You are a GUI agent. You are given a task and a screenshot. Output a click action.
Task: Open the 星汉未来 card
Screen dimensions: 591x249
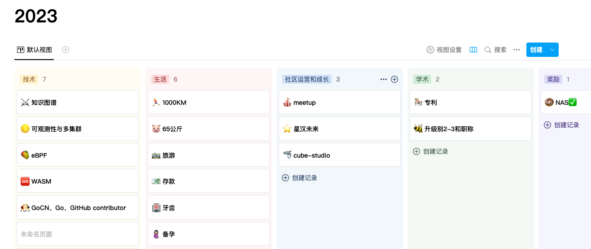pyautogui.click(x=340, y=129)
